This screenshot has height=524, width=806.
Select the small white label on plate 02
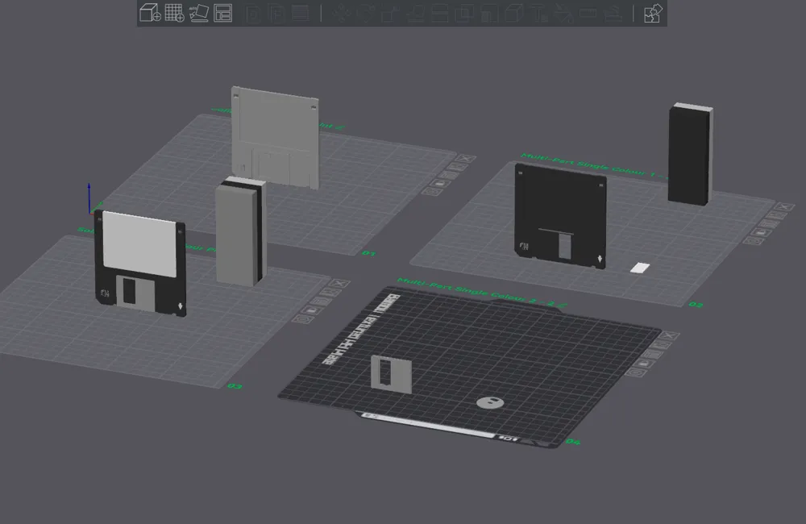[x=640, y=268]
